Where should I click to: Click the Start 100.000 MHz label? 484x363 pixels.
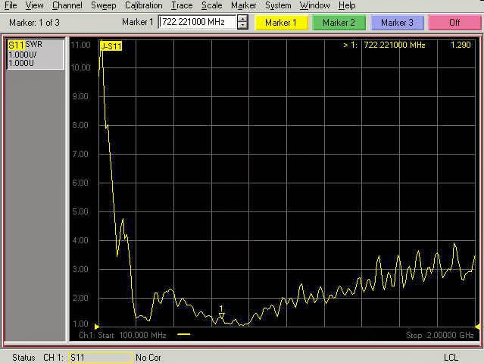(132, 335)
